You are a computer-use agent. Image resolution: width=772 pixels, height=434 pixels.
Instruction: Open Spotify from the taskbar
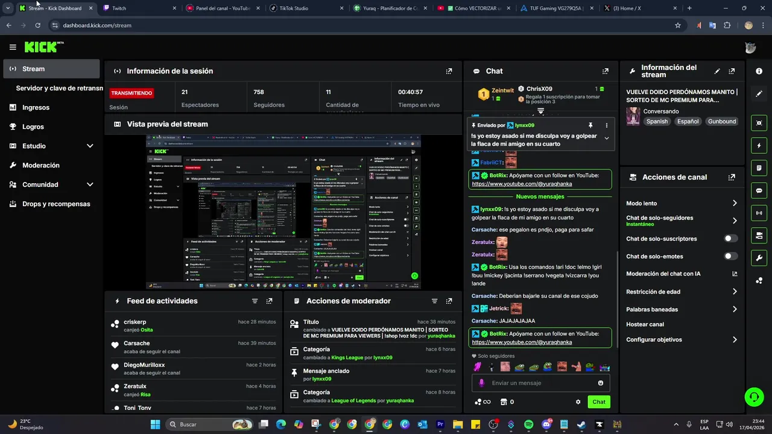(x=528, y=424)
